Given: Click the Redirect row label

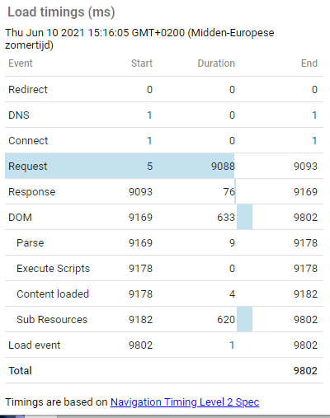Looking at the screenshot, I should (28, 90).
